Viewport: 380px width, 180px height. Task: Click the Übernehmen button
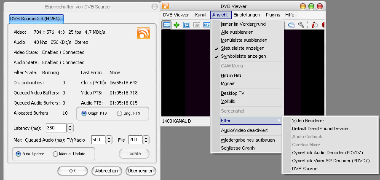tap(141, 171)
